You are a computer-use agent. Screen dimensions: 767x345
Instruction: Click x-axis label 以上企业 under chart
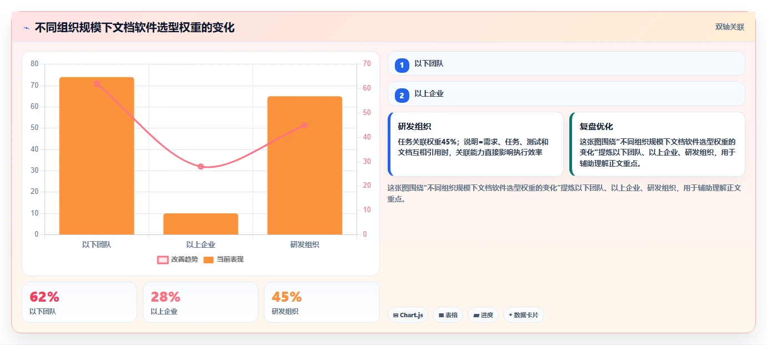coord(200,244)
